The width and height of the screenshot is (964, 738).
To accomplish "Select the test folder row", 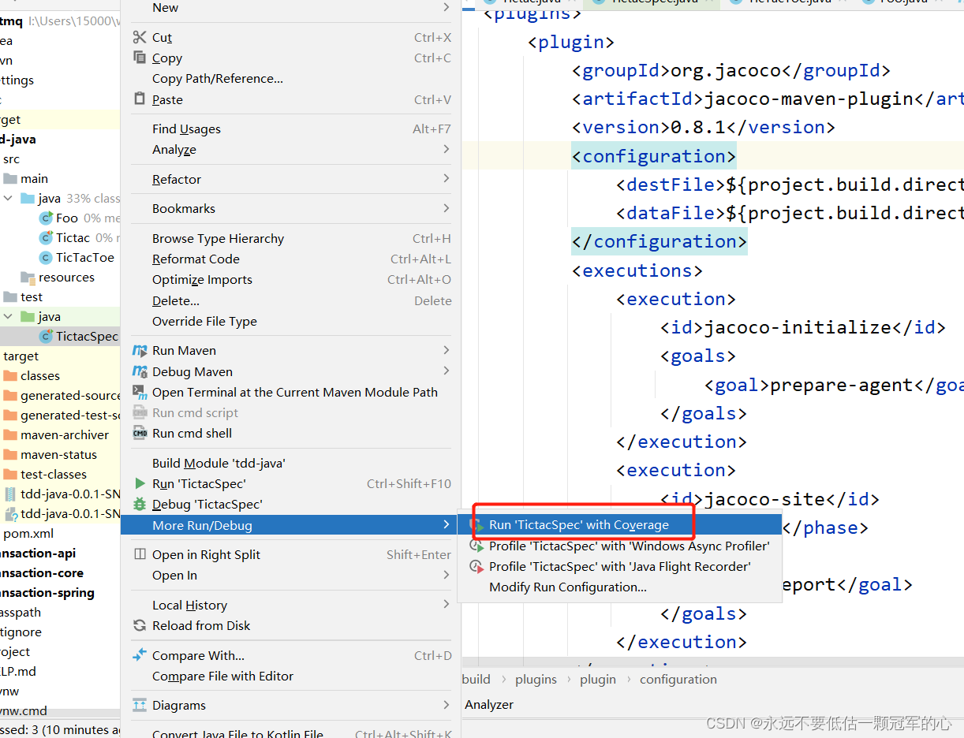I will coord(60,296).
